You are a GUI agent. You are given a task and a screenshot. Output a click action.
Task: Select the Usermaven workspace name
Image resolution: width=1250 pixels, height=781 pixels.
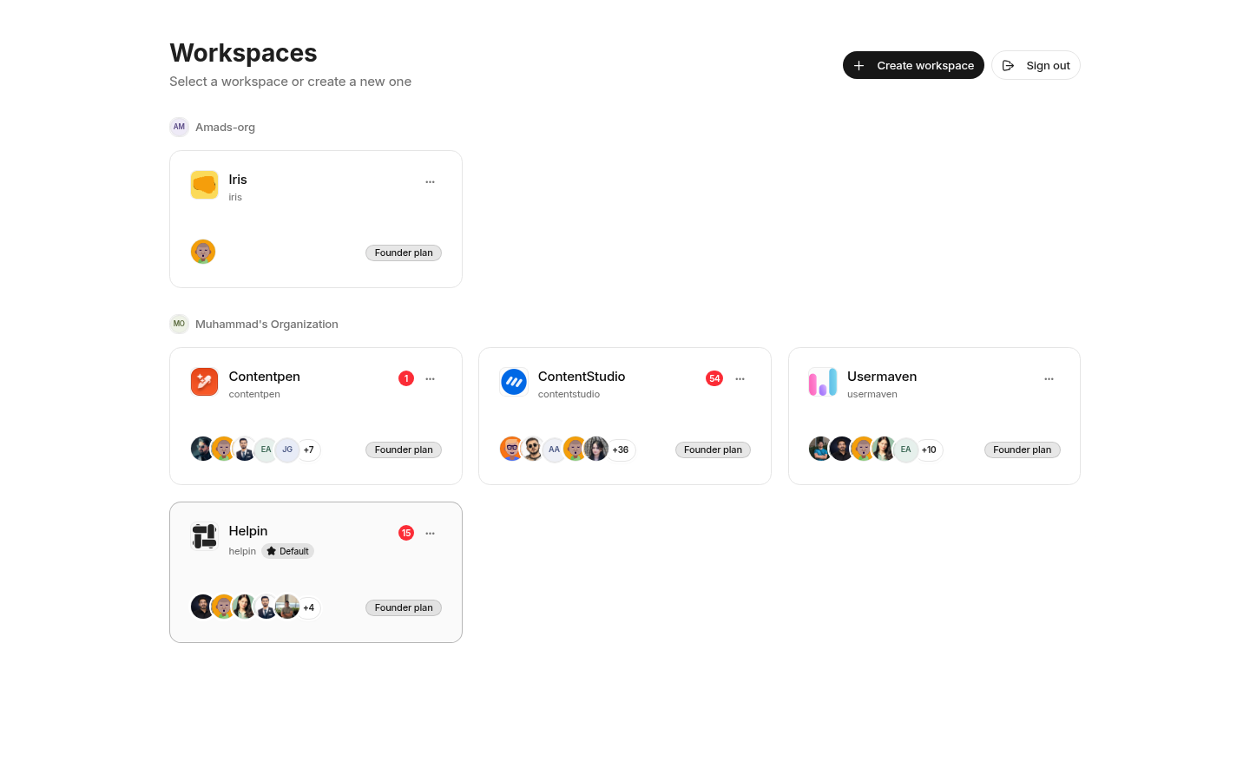(x=882, y=377)
